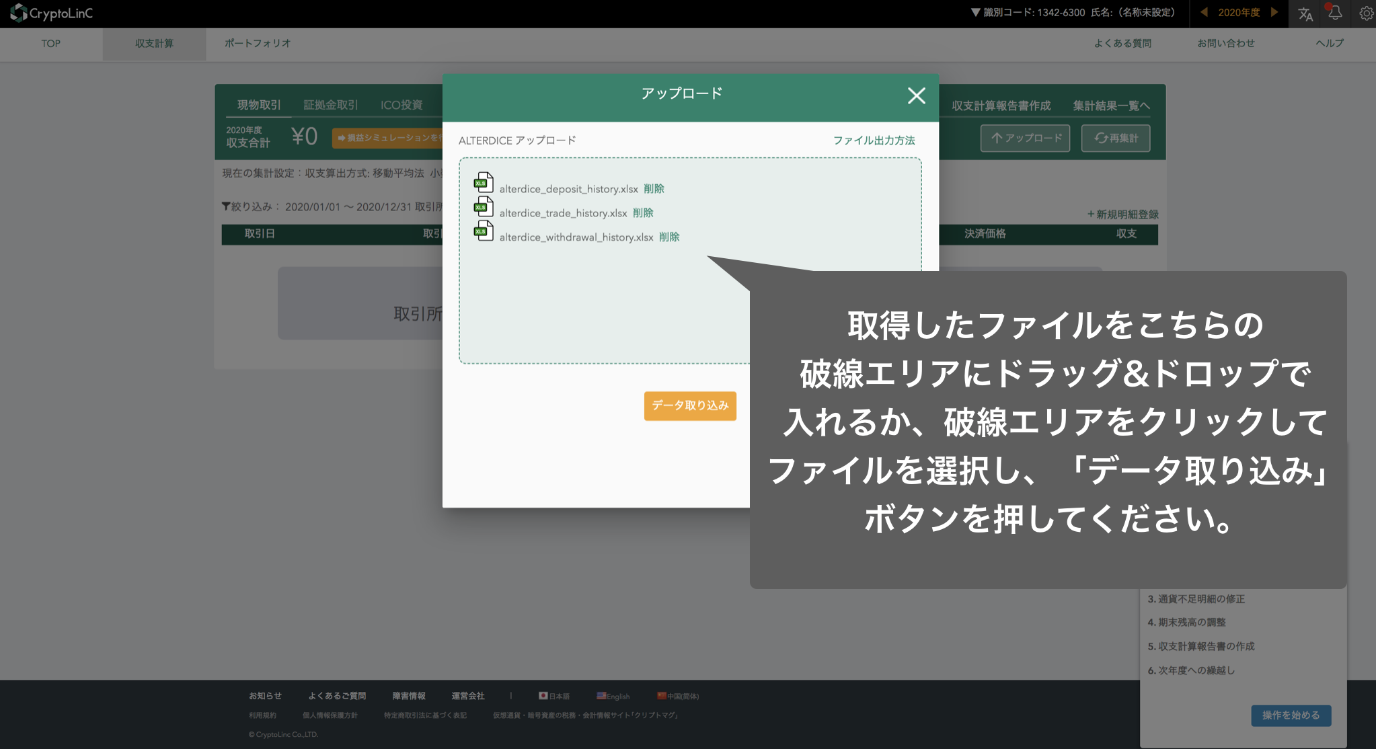Screen dimensions: 1376x749
Task: Open the 収支計算 navigation tab
Action: (x=154, y=44)
